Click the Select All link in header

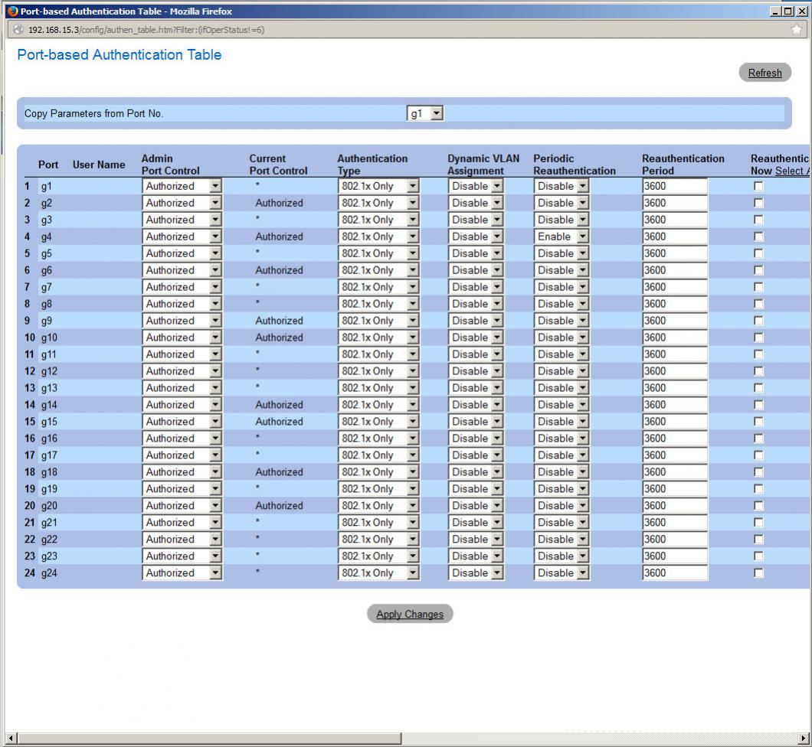[x=792, y=171]
